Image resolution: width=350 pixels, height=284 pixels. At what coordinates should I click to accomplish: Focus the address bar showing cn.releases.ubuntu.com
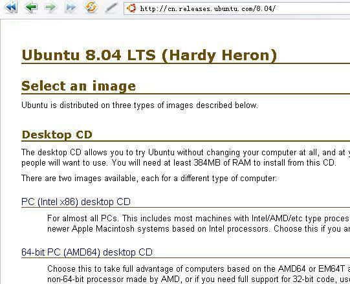coord(237,8)
